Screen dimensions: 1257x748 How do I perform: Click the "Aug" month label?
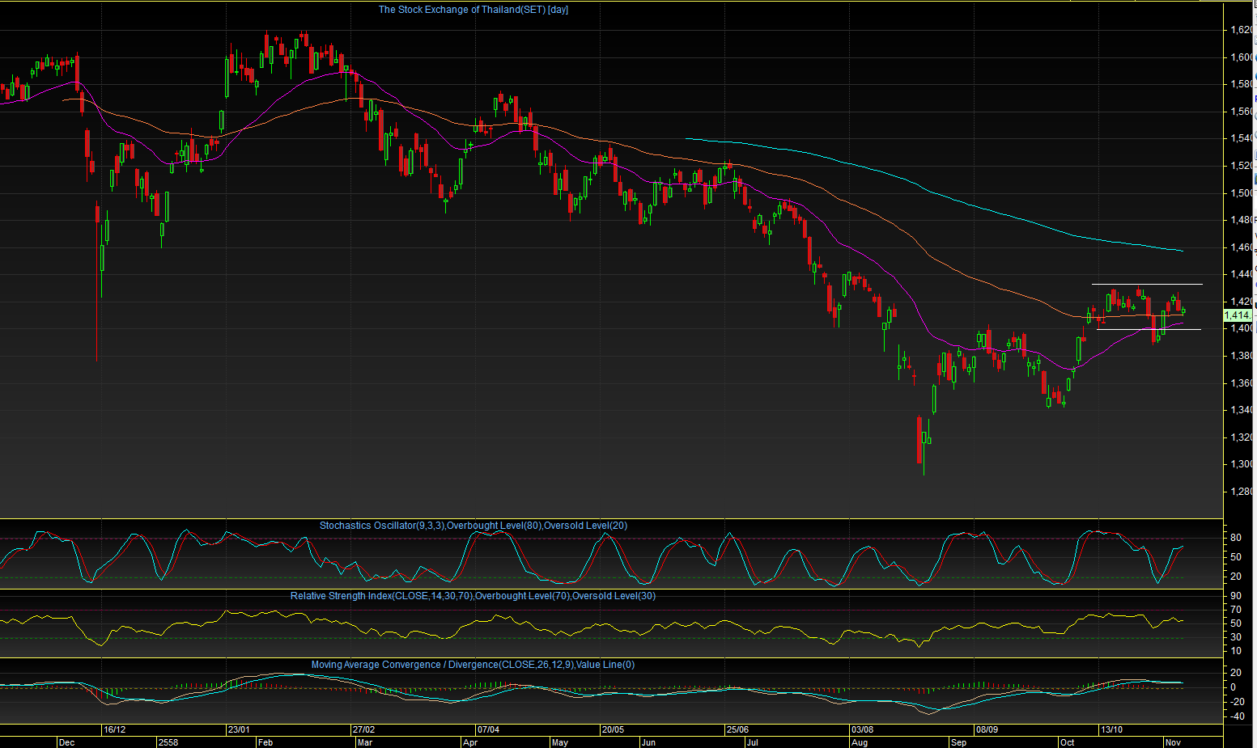(x=860, y=742)
